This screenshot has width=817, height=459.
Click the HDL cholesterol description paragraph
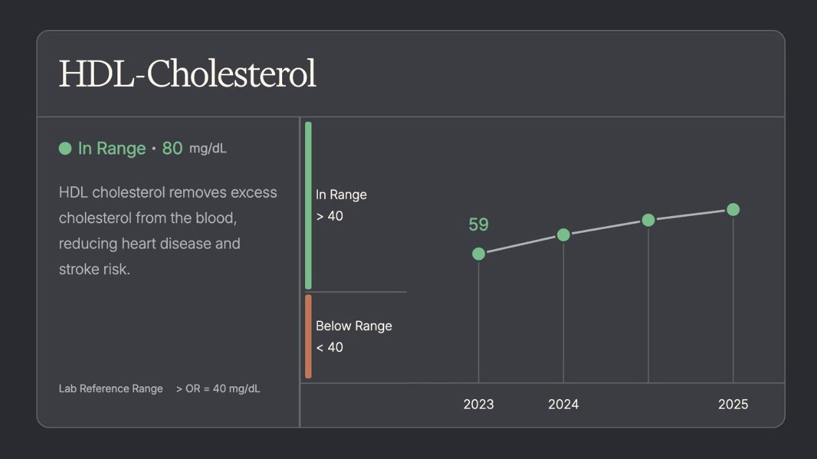167,231
